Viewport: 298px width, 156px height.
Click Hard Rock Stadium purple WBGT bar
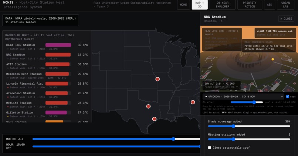(58, 45)
